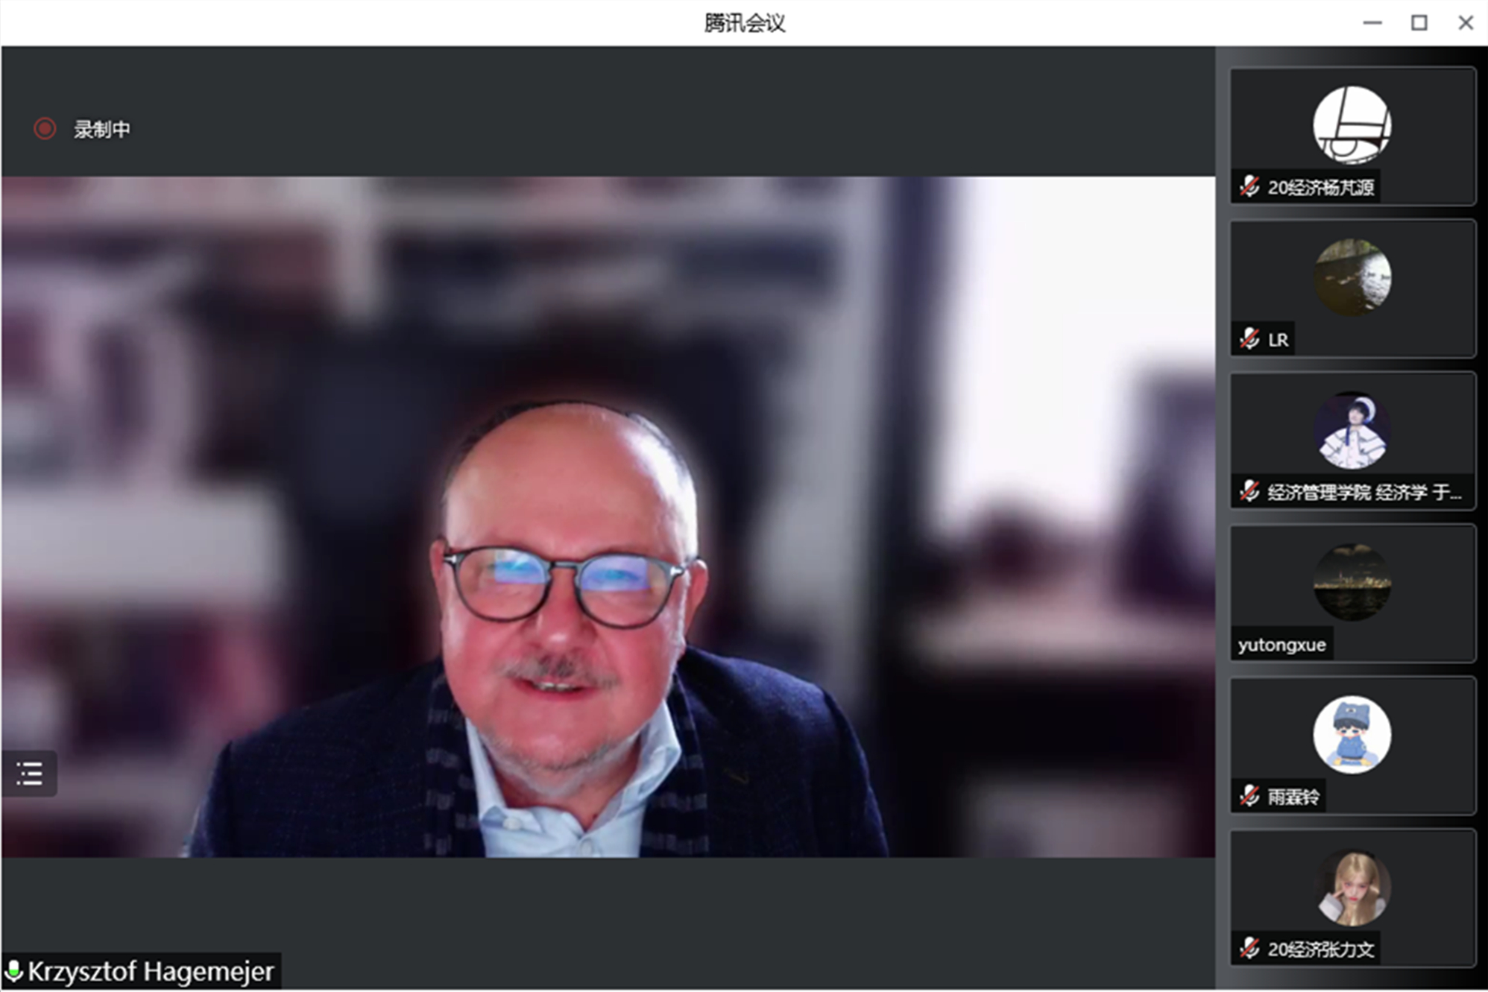Image resolution: width=1488 pixels, height=992 pixels.
Task: Click the Krzysztof Hagemejer name label
Action: (151, 971)
